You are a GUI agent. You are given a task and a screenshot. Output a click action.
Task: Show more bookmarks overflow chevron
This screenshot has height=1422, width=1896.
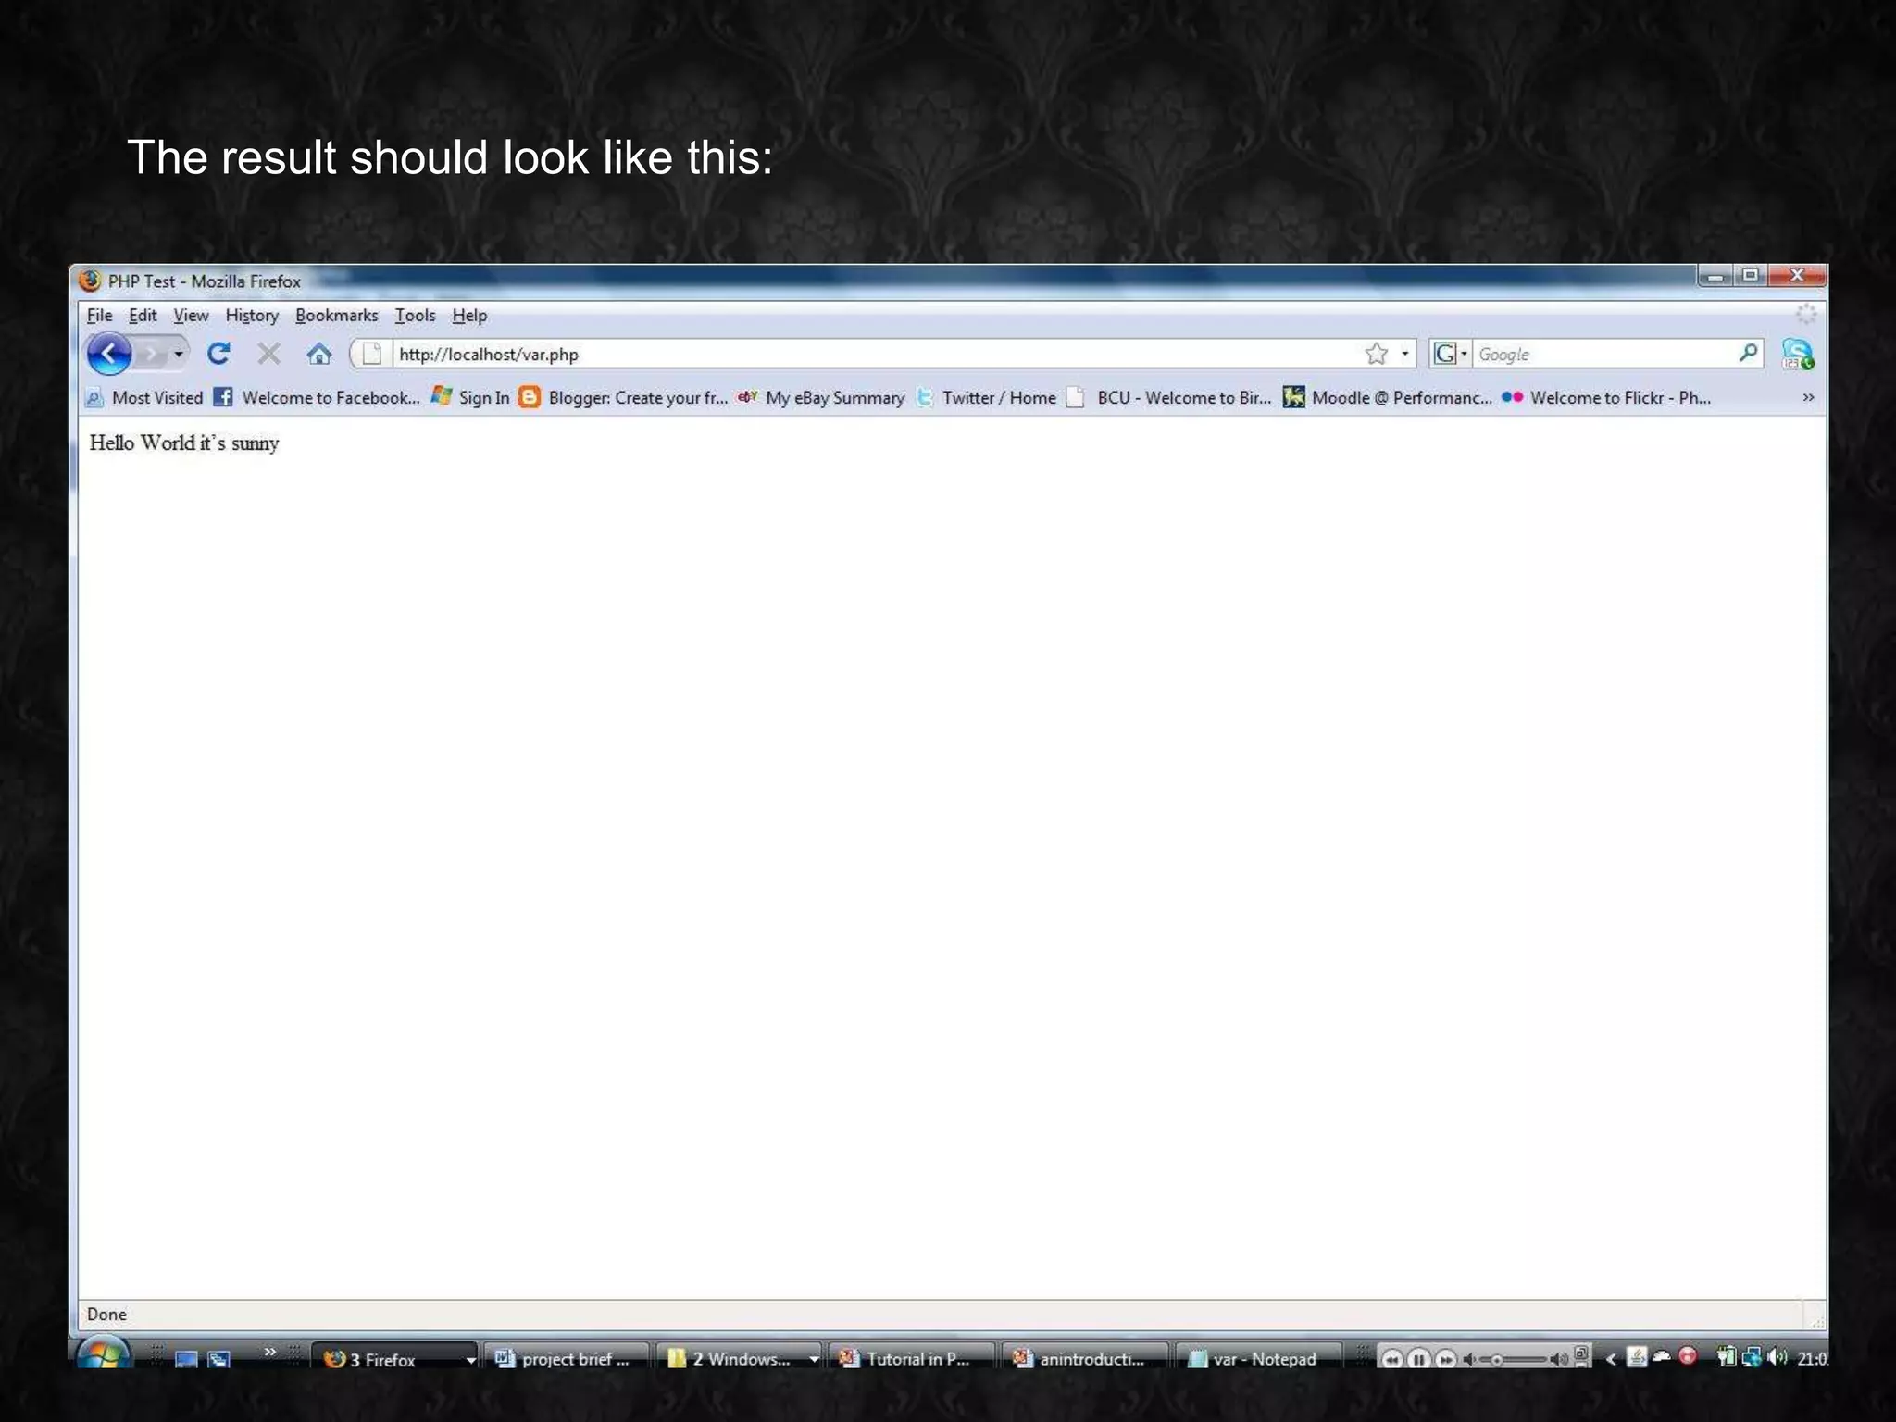(1808, 398)
